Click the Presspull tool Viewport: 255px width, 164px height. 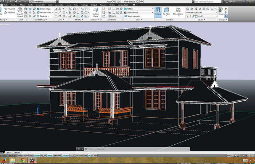(10, 12)
